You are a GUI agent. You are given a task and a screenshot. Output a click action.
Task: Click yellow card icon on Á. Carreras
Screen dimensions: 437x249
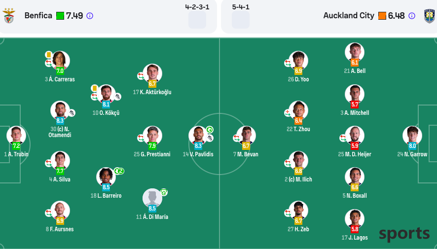click(x=49, y=55)
